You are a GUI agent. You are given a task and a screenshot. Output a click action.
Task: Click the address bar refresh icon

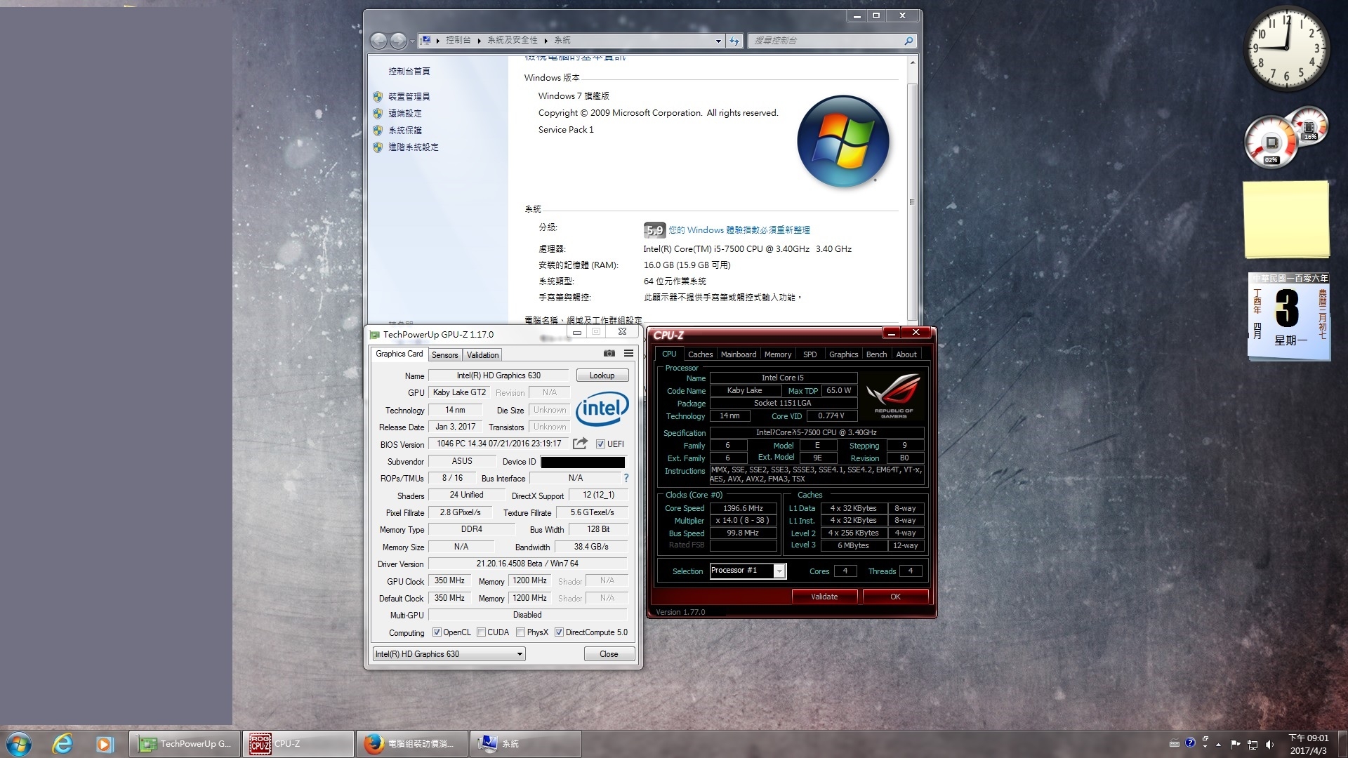point(734,41)
